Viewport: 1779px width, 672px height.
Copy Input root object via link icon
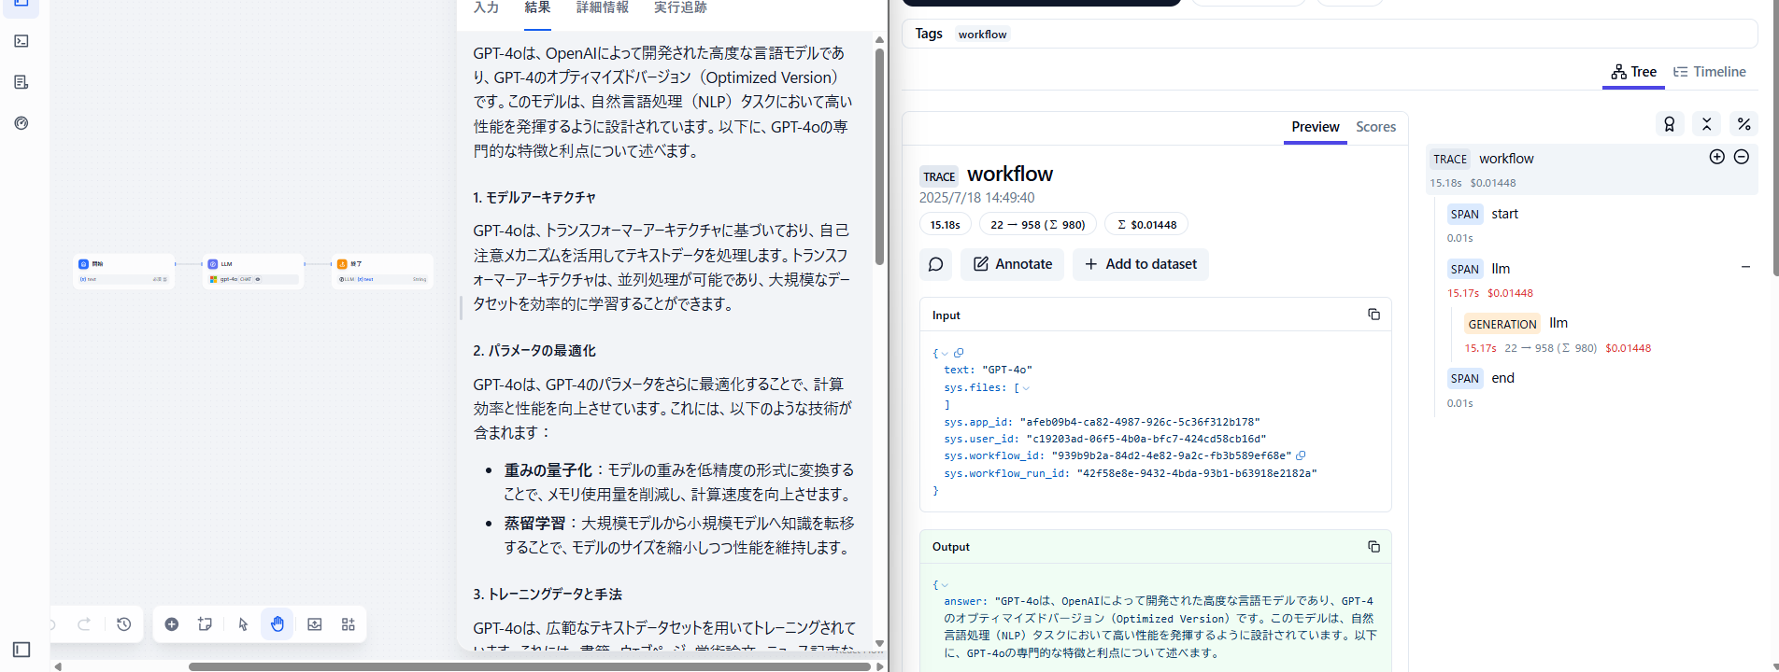coord(959,353)
